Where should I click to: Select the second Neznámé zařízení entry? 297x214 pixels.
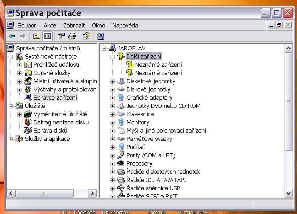[x=159, y=73]
